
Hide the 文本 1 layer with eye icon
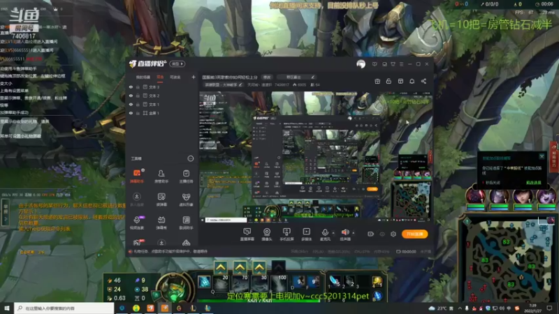131,104
